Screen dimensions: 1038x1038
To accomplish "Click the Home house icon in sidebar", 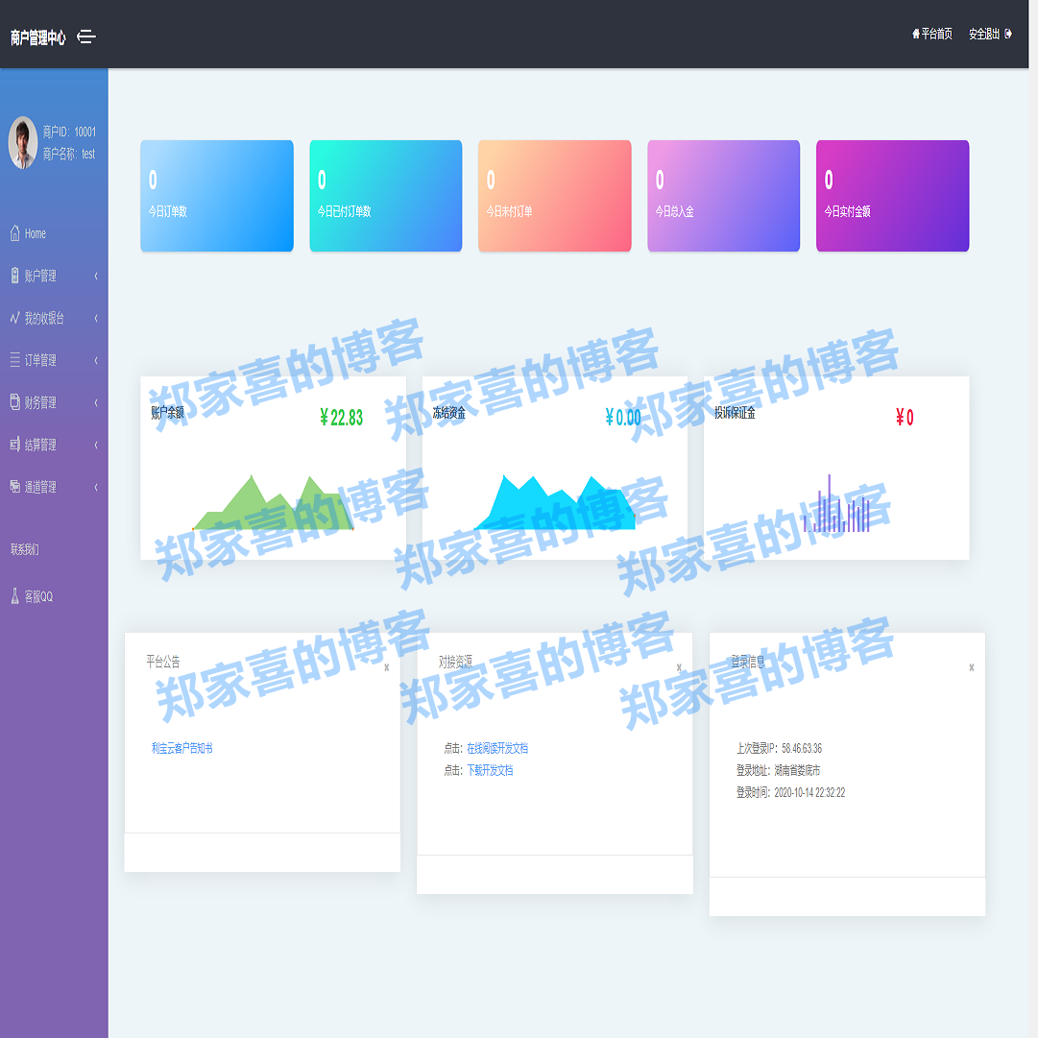I will point(14,233).
